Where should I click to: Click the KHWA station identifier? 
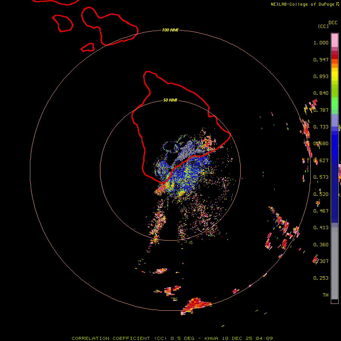pyautogui.click(x=211, y=338)
